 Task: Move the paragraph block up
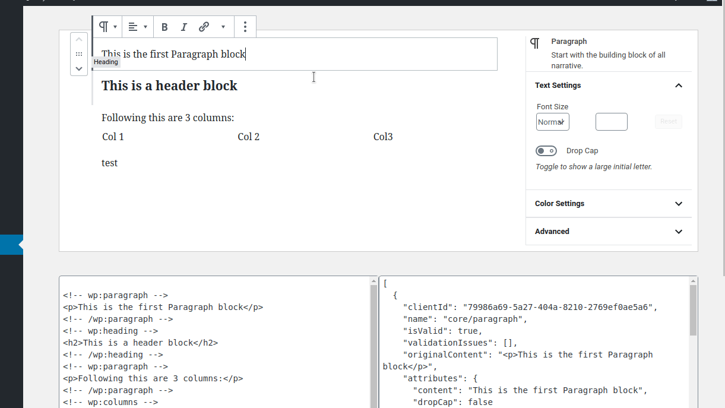point(79,39)
